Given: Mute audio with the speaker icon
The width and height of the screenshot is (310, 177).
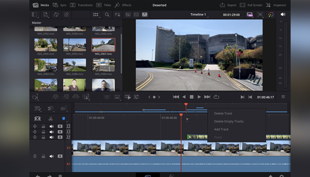Looking at the screenshot, I should 283,15.
